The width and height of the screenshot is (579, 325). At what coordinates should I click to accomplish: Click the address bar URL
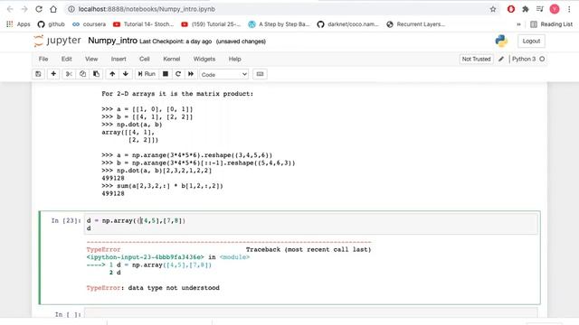147,9
